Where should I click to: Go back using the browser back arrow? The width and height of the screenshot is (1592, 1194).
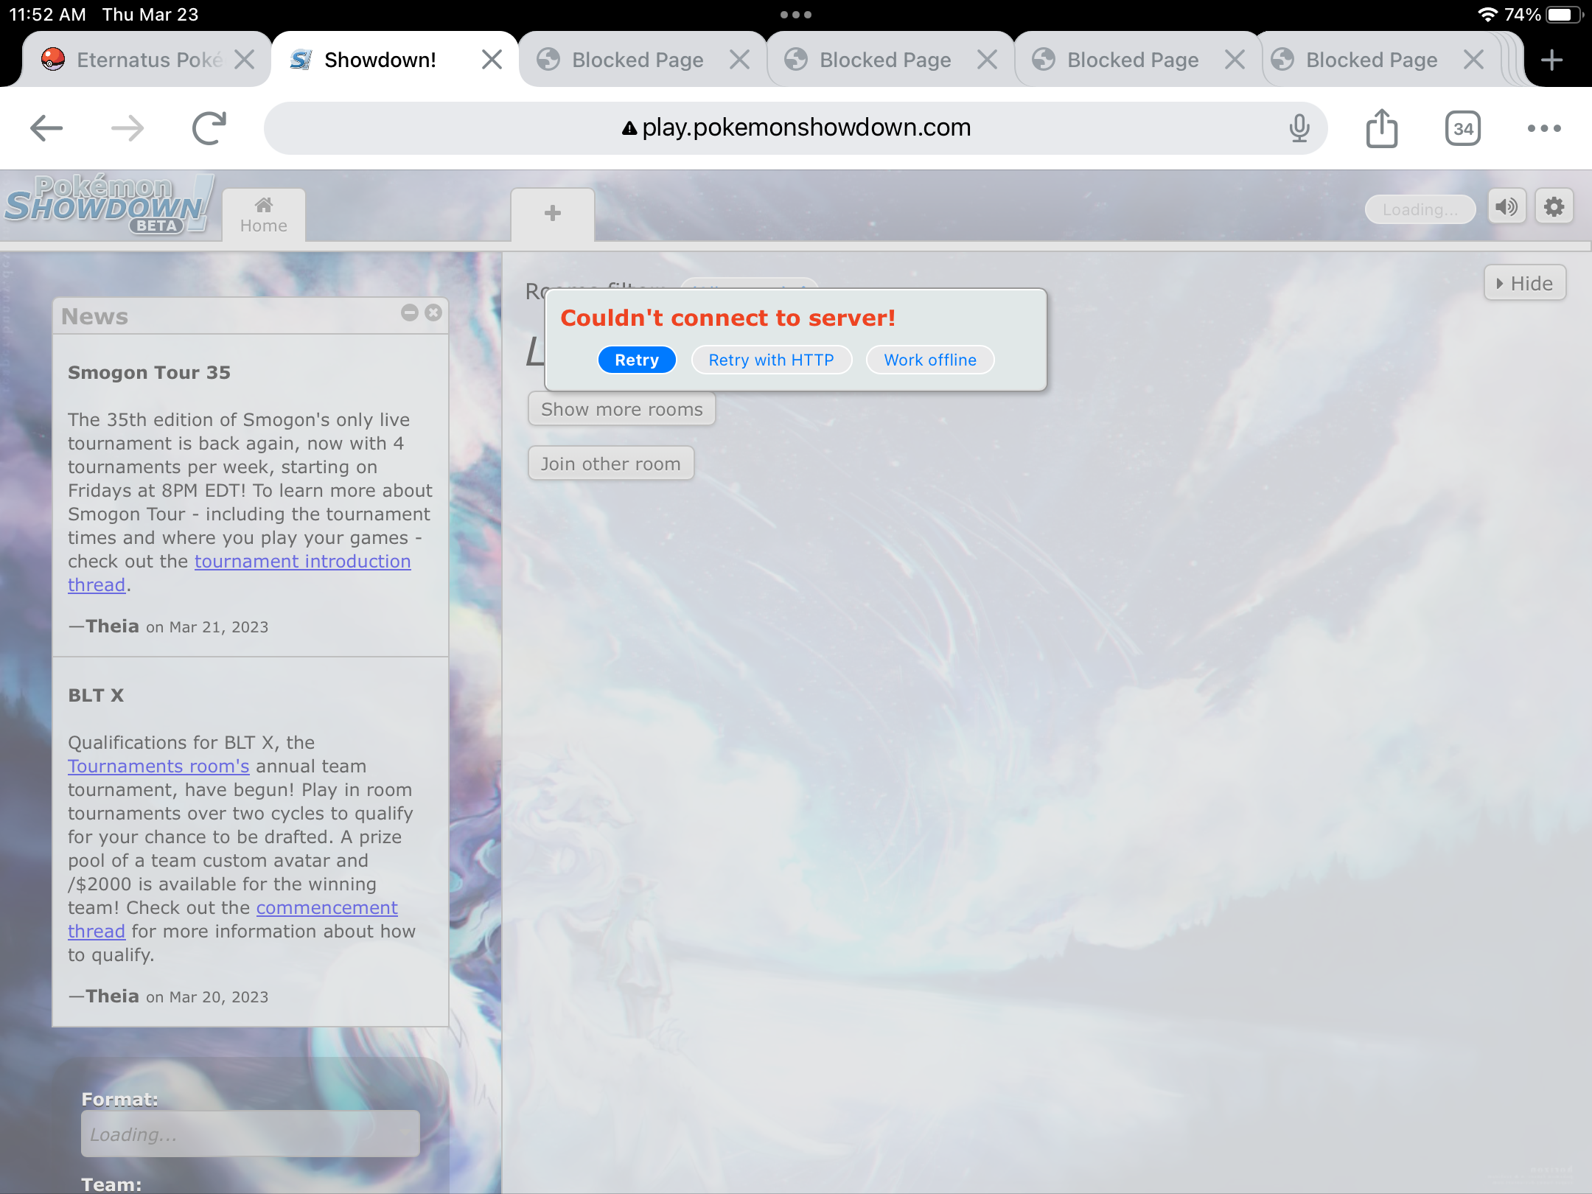tap(46, 128)
